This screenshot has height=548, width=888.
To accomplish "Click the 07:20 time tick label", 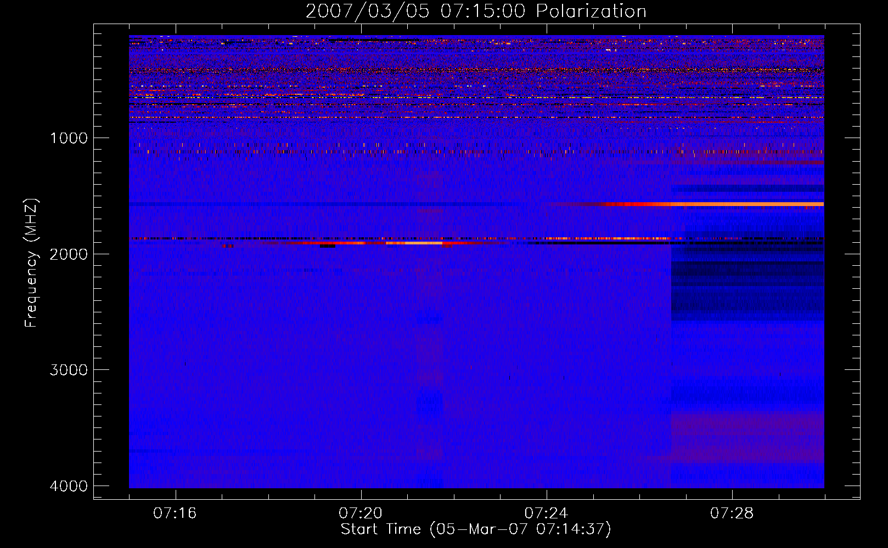I will 361,513.
